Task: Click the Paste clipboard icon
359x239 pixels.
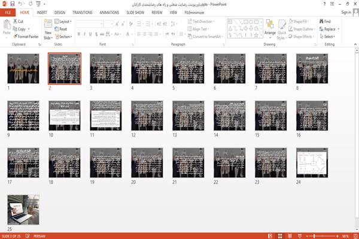Action: tap(7, 25)
